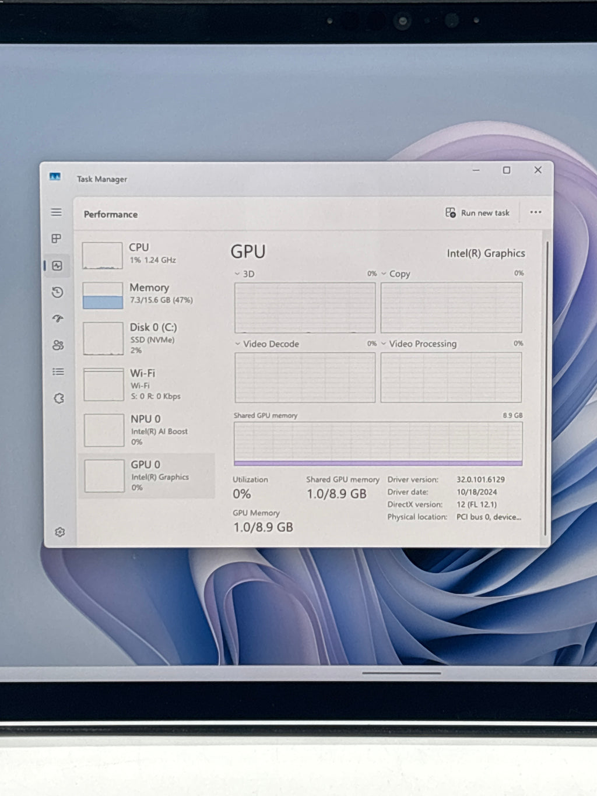Minimize the Task Manager window
Screen dimensions: 597x796
(476, 170)
